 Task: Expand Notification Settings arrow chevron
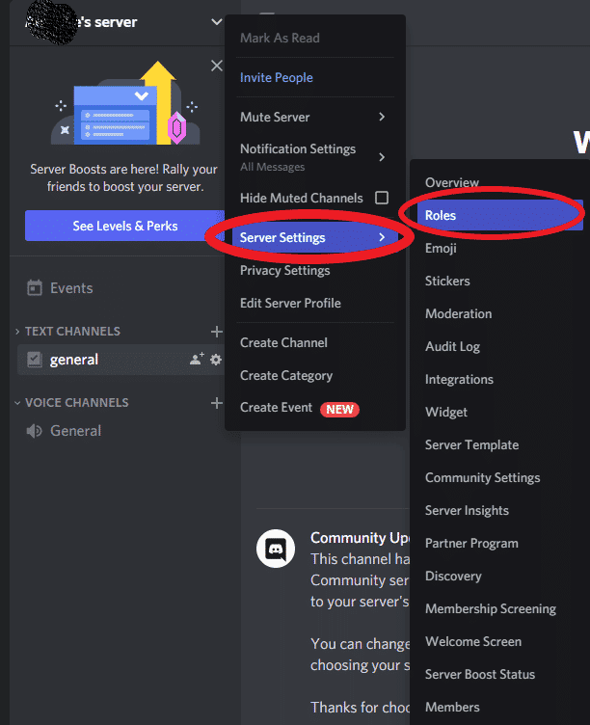(382, 157)
